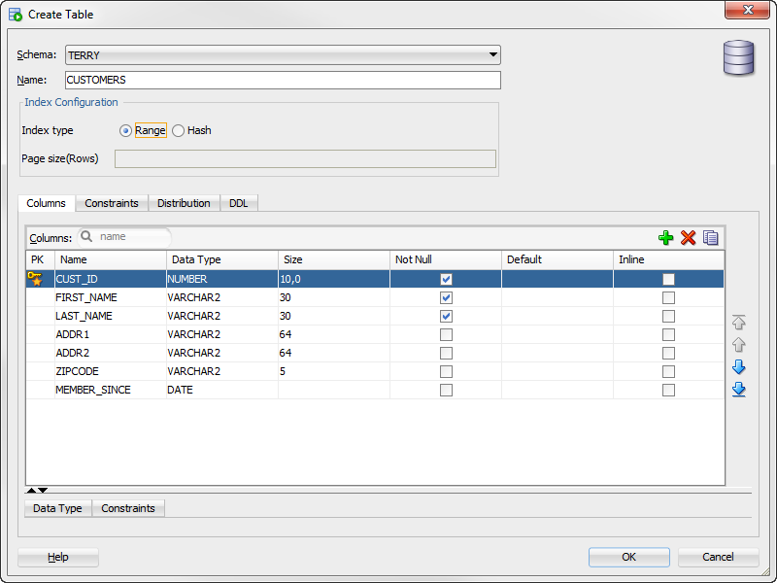Switch to the top Constraints tab
The width and height of the screenshot is (777, 583).
click(x=112, y=203)
